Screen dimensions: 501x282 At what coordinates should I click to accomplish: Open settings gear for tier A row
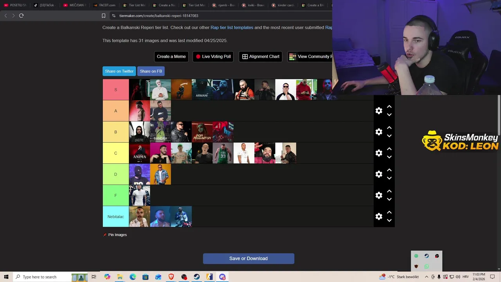[379, 111]
